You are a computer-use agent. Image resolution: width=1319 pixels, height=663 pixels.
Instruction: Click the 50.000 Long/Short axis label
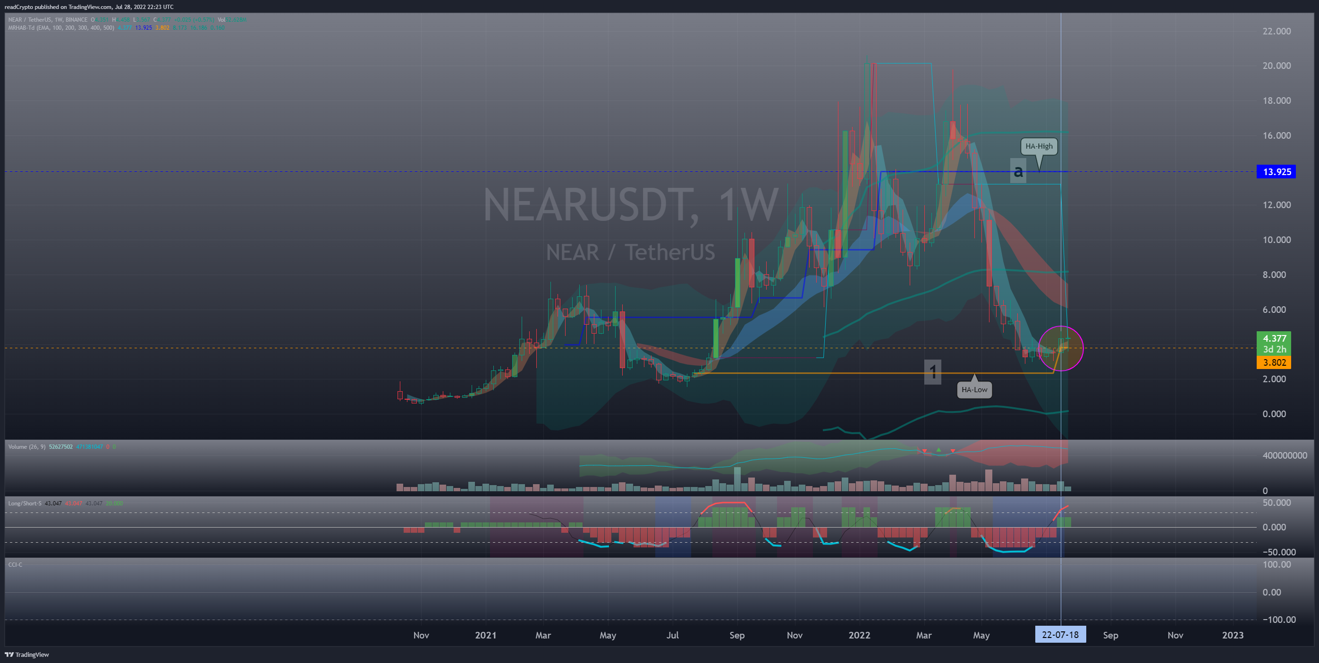click(x=1277, y=503)
